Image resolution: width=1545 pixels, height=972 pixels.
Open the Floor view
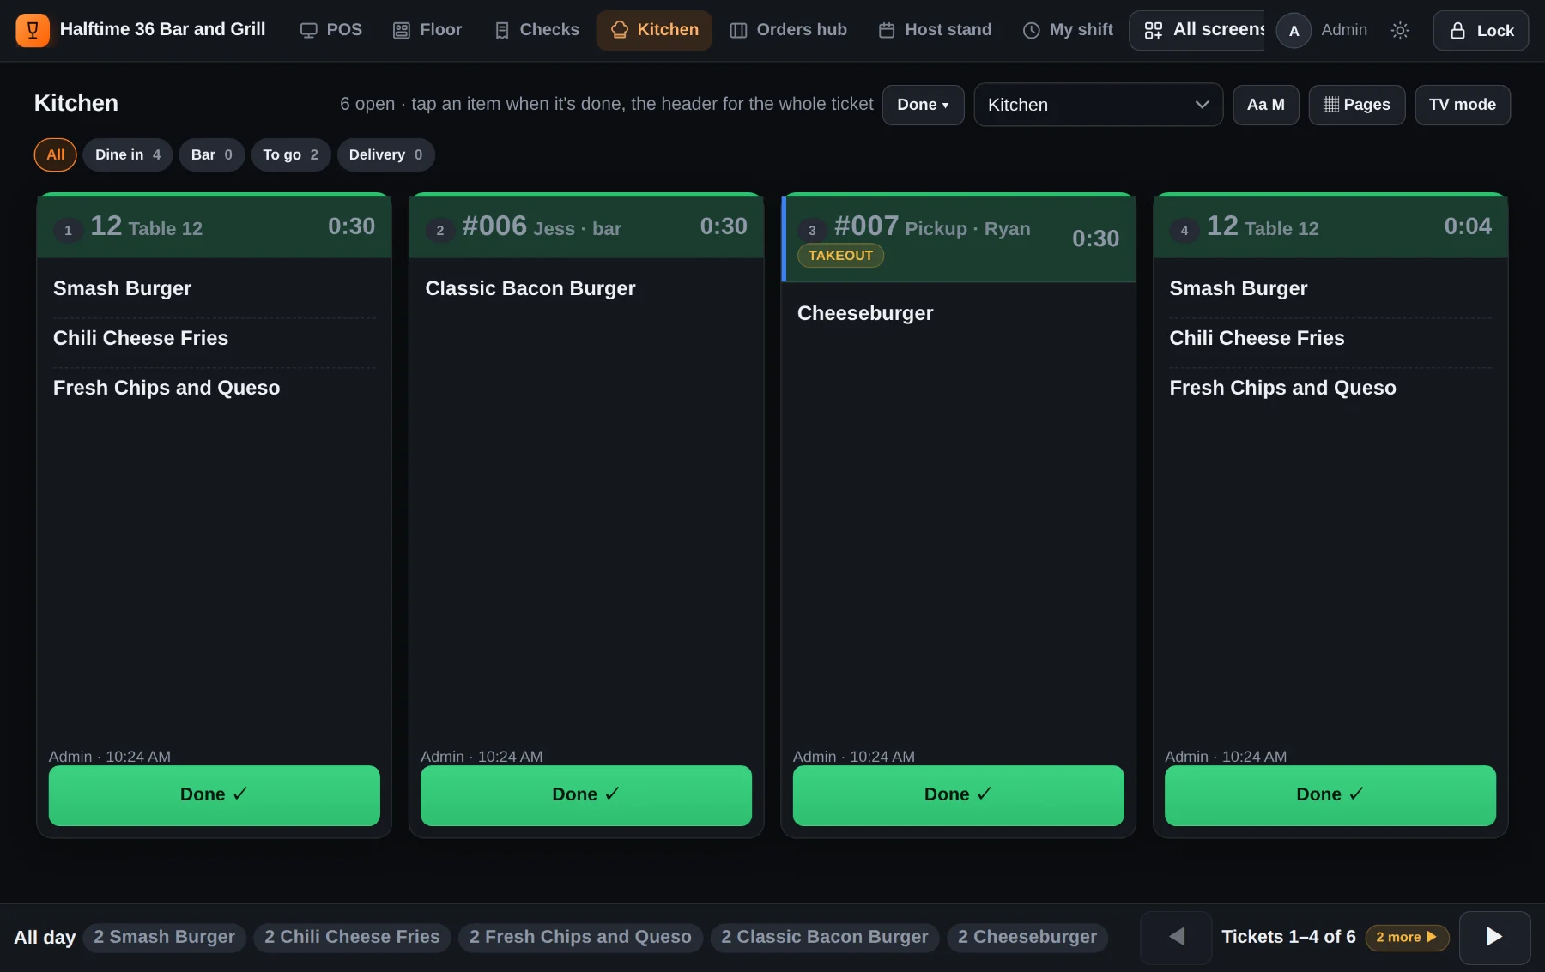[427, 30]
